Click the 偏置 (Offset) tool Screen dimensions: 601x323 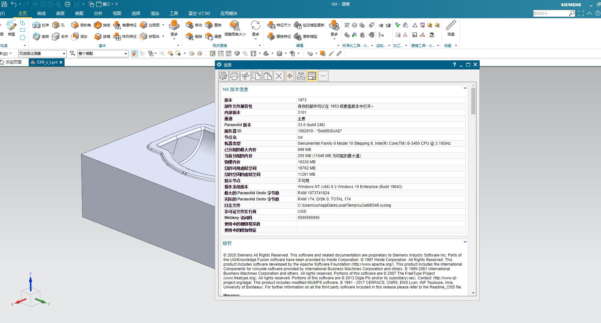coord(213,37)
